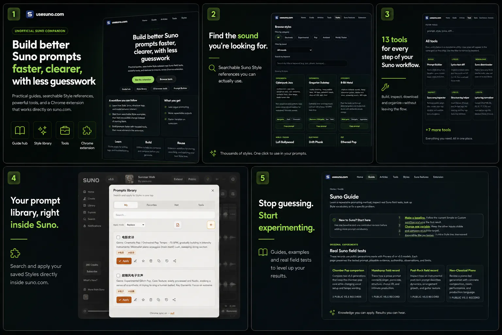Screen dimensions: 502x335
Task: Click the usesuno.com logo on the All tools page
Action: (x=433, y=18)
